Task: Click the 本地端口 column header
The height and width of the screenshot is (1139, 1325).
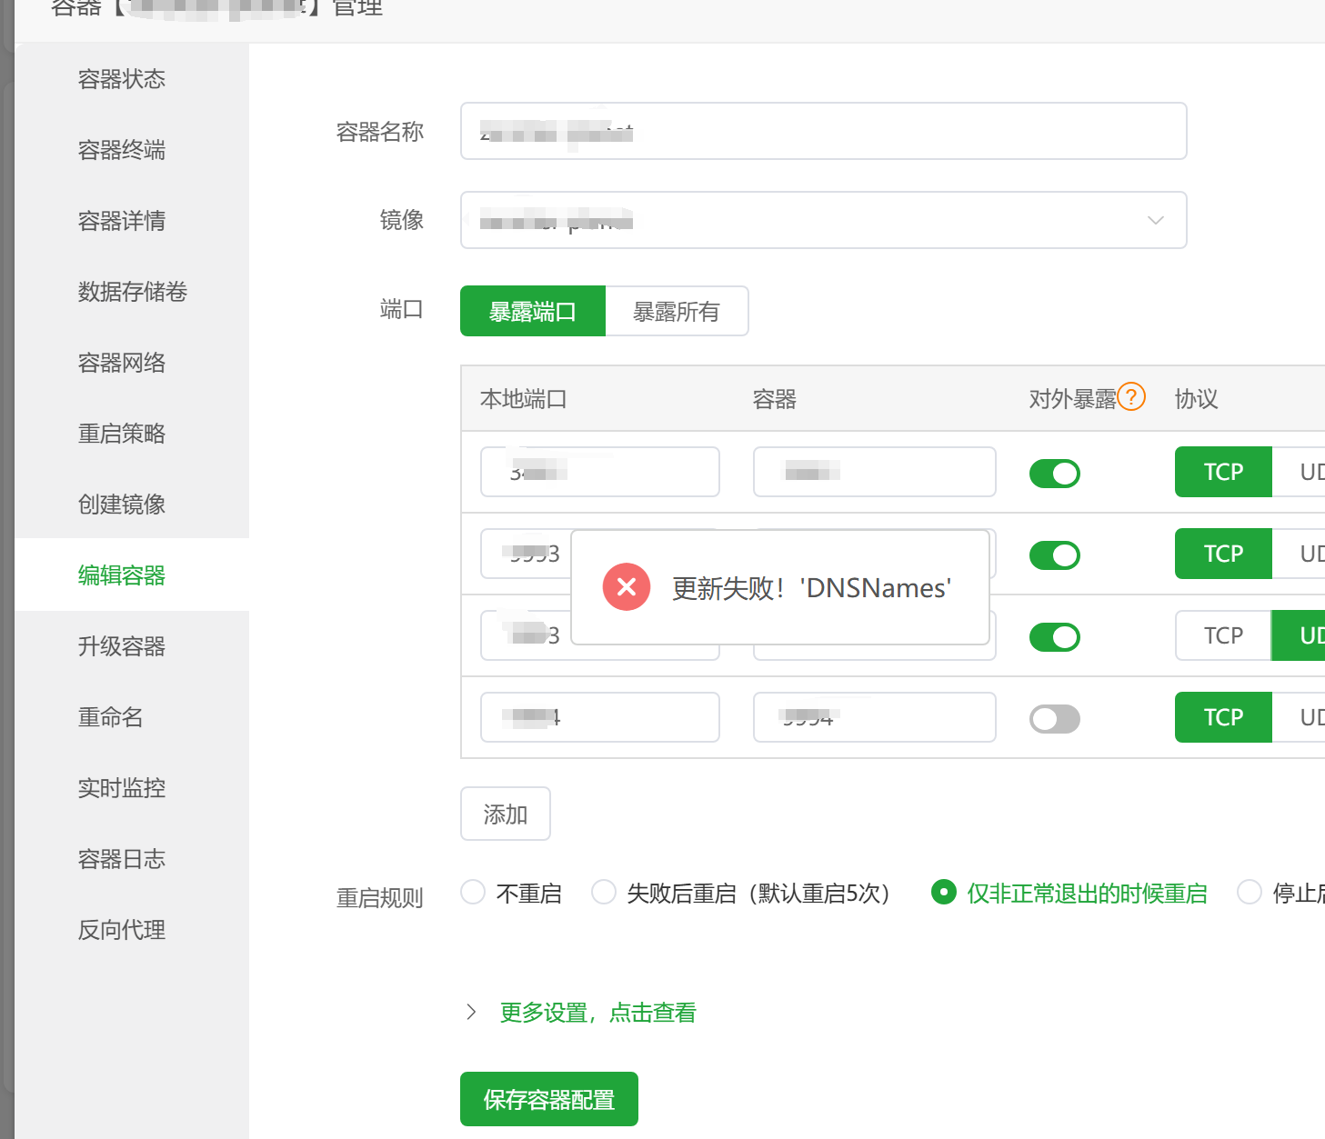Action: 524,399
